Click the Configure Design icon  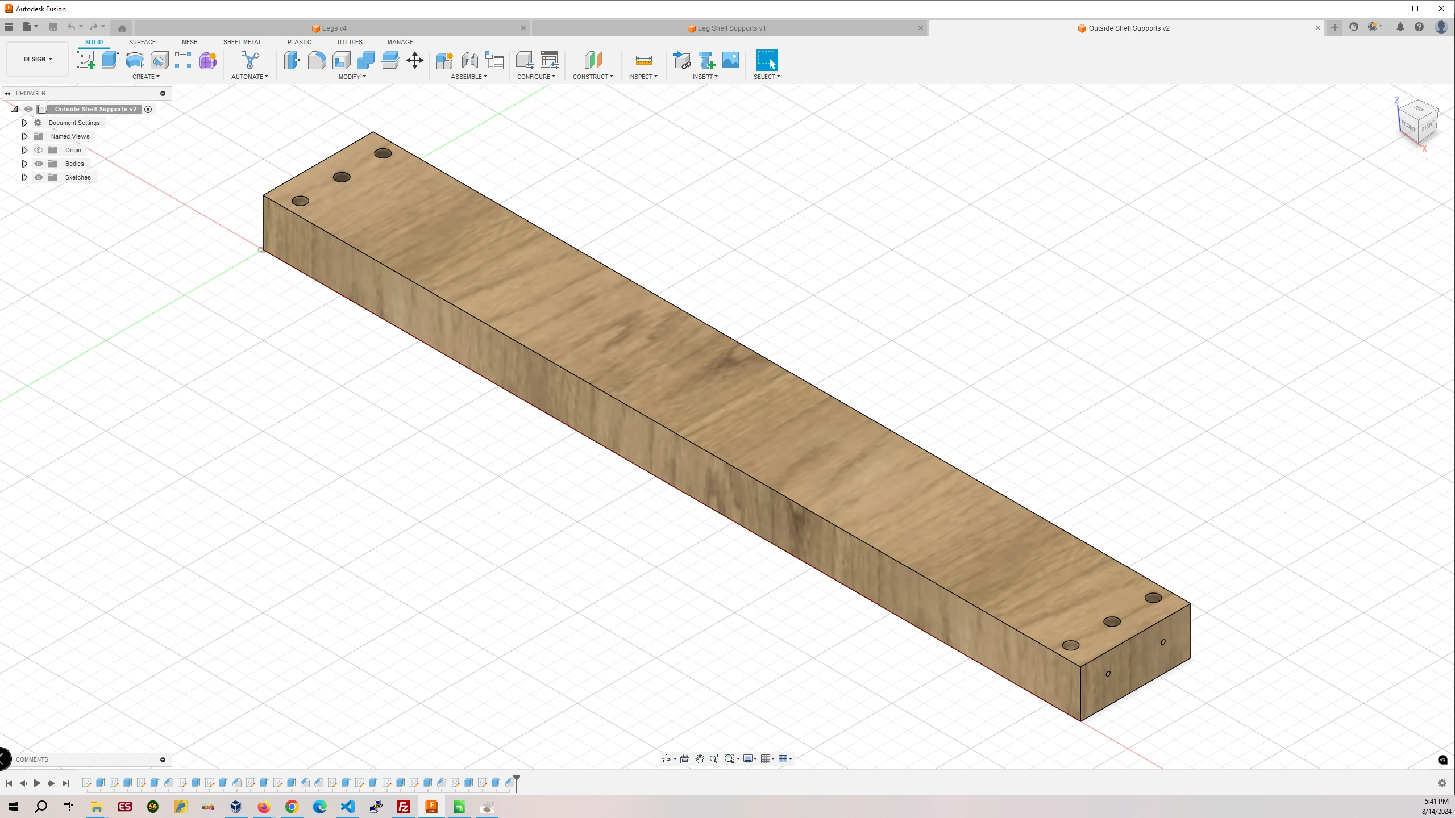tap(525, 60)
